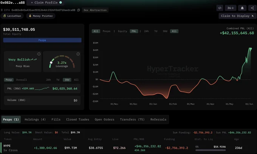Viewport: 257px width, 154px height.
Task: Click the blue Perps equity allocation bar
Action: tap(42, 40)
